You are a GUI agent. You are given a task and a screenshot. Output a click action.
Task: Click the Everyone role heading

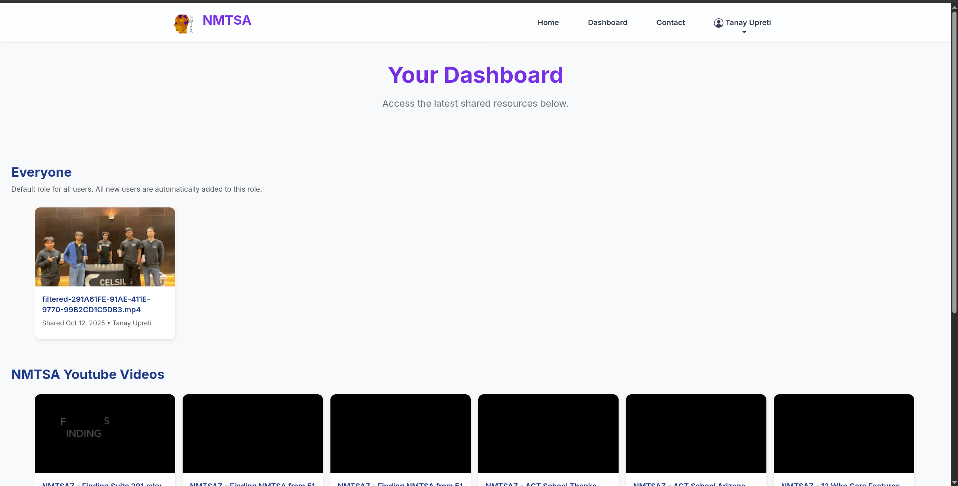click(41, 172)
